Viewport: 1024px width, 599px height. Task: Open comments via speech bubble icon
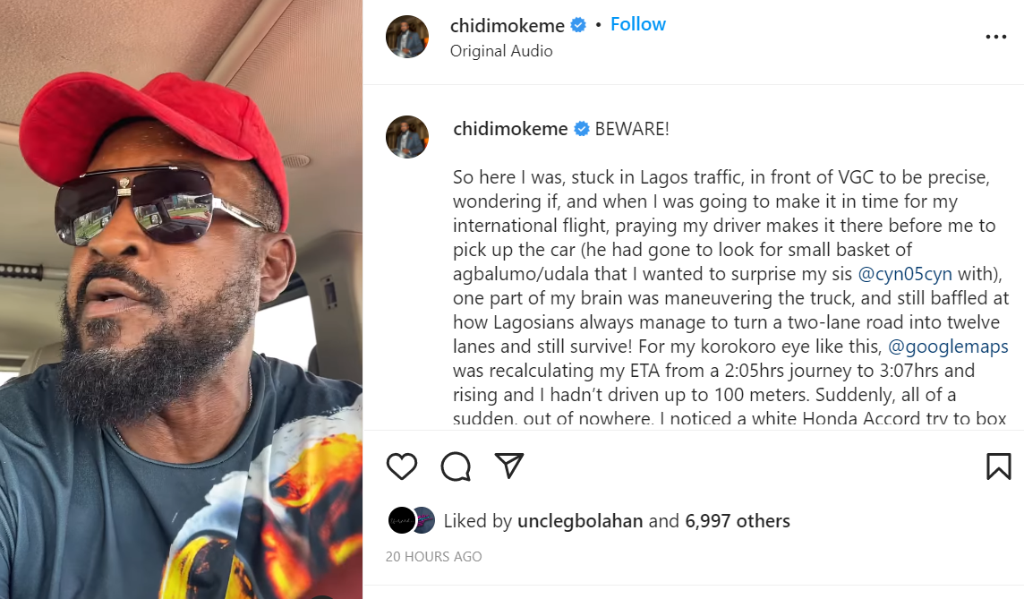456,466
